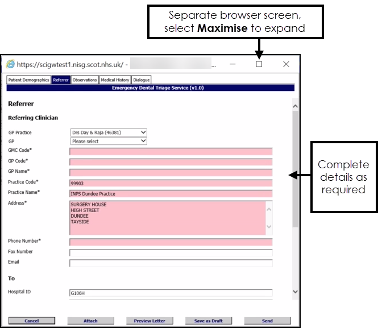Image resolution: width=382 pixels, height=328 pixels.
Task: Send the referral form
Action: click(267, 321)
